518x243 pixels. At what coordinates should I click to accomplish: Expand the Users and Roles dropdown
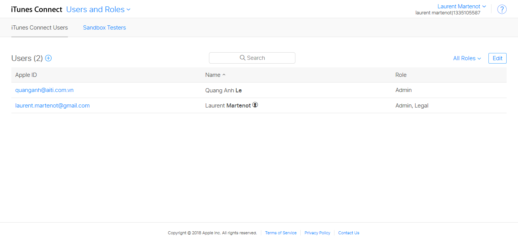click(x=98, y=9)
